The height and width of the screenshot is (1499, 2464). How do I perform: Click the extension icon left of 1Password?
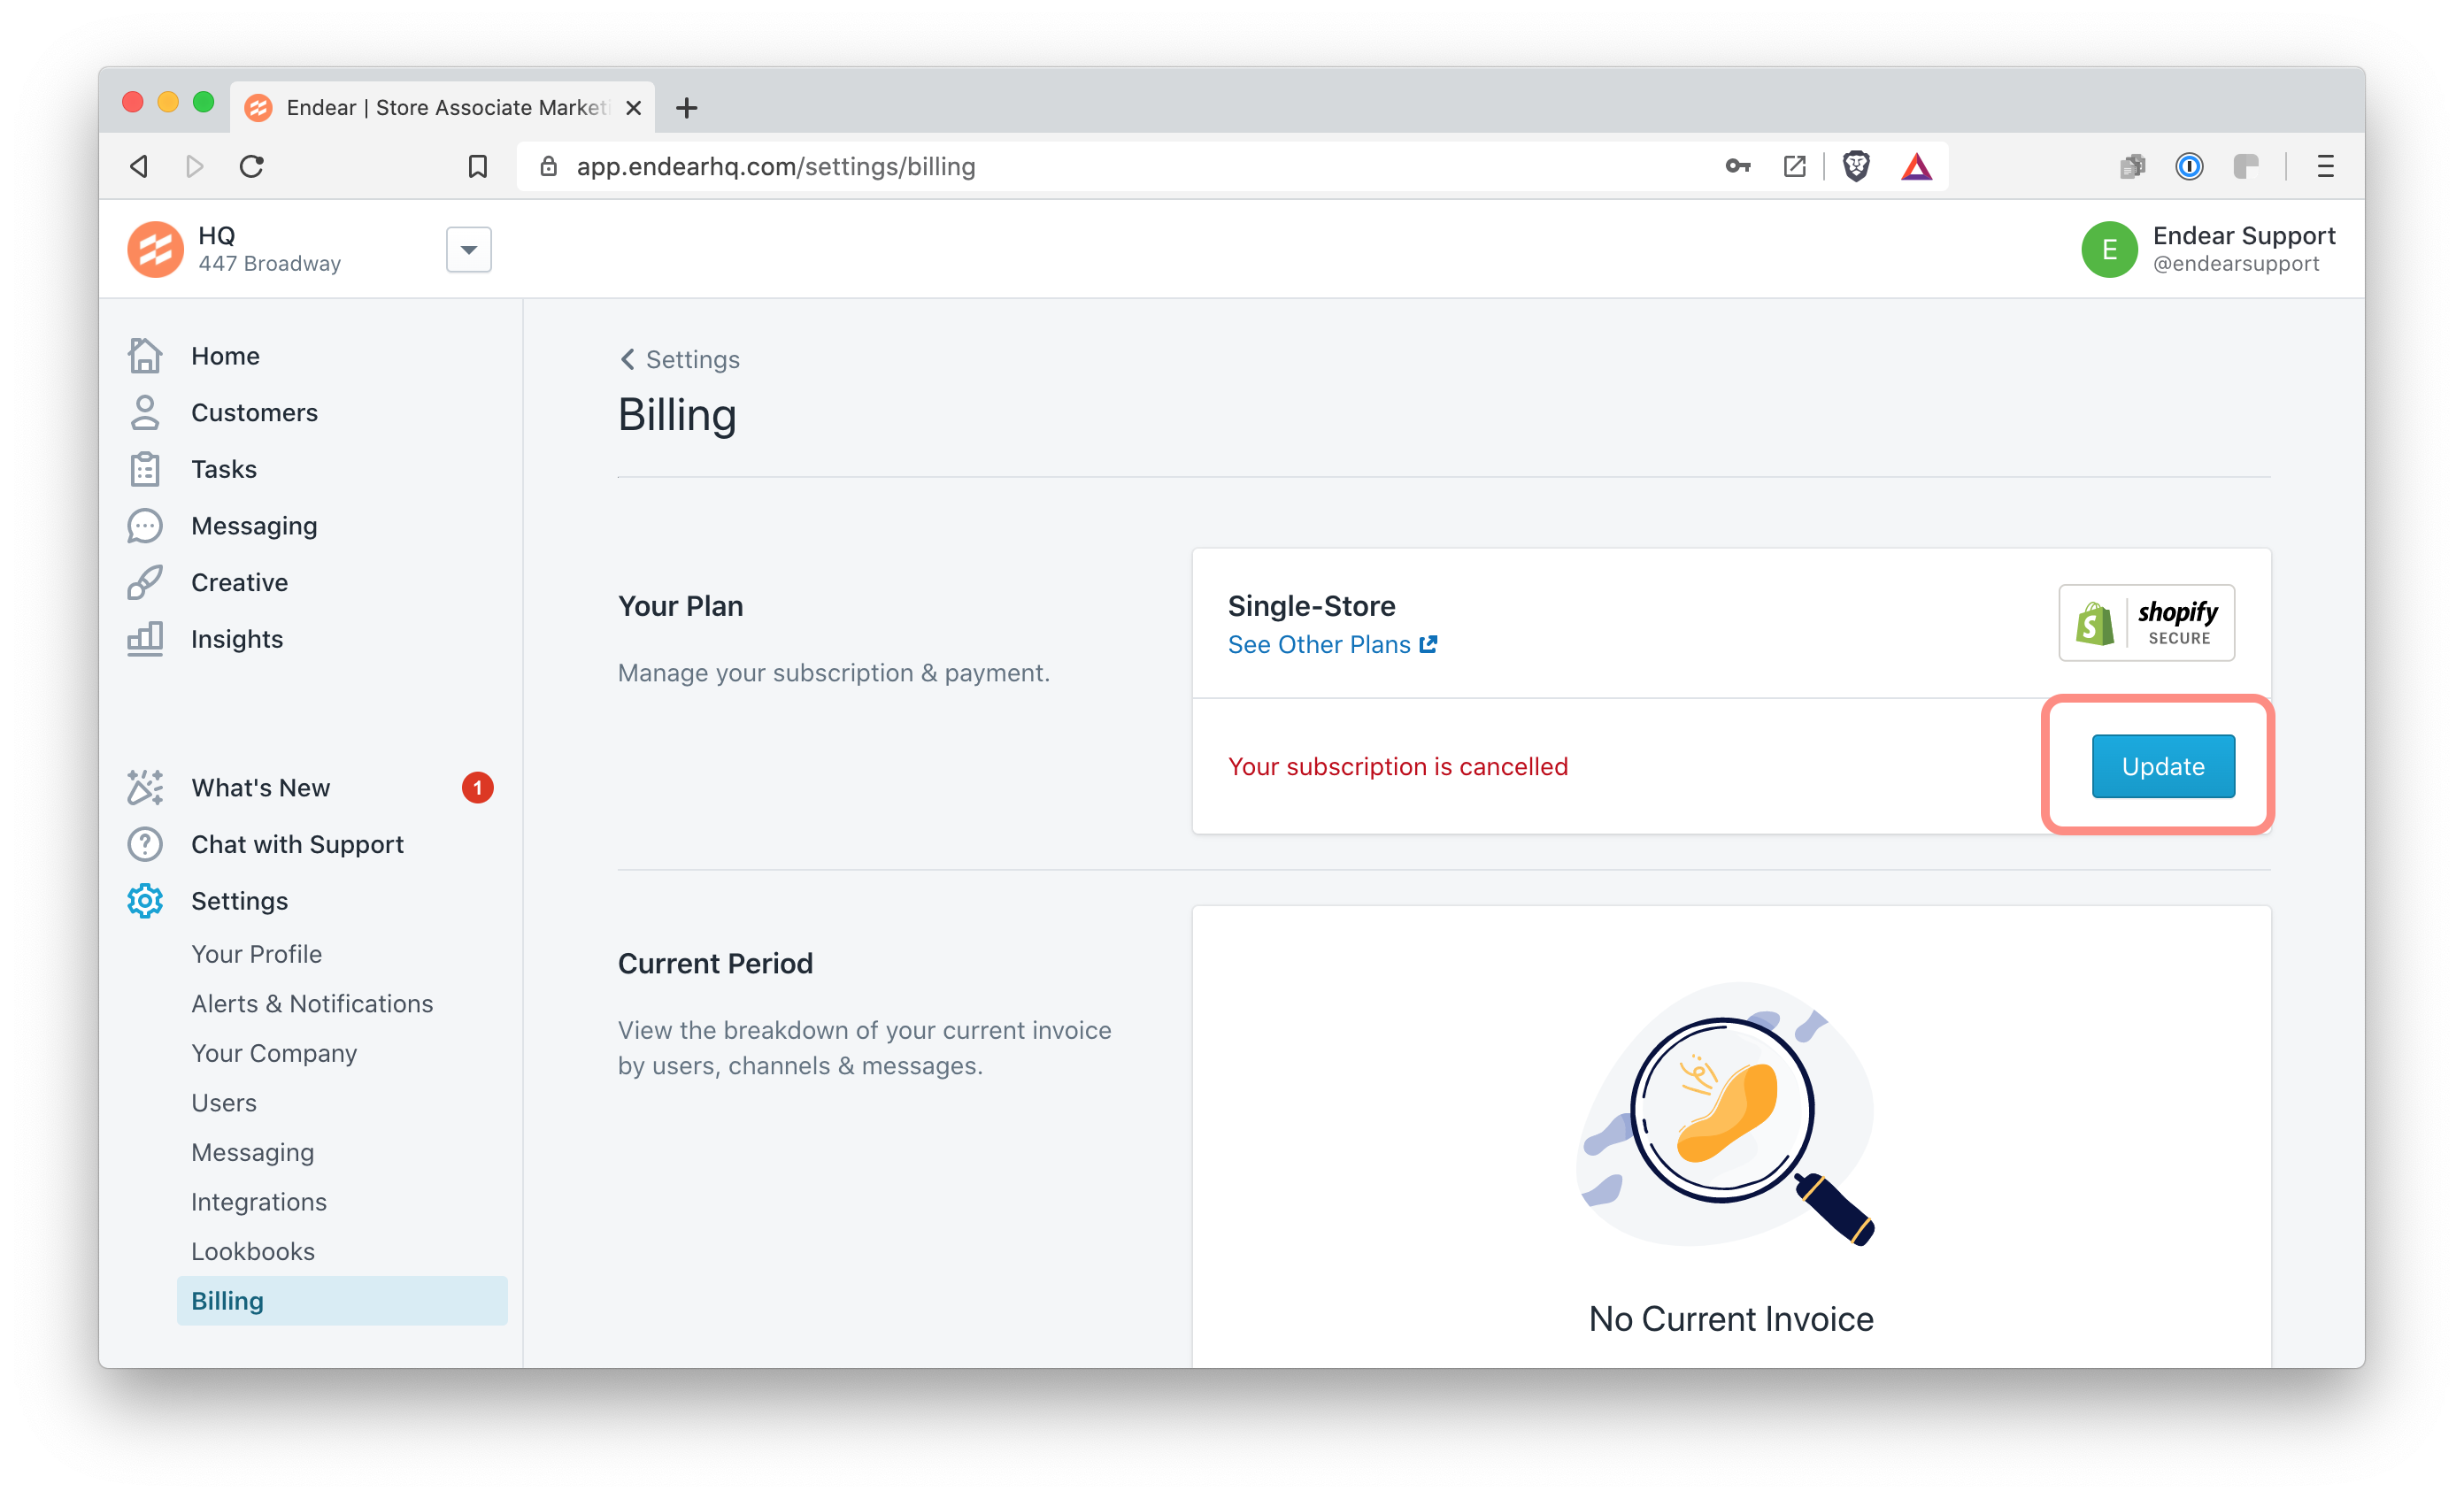click(2132, 166)
